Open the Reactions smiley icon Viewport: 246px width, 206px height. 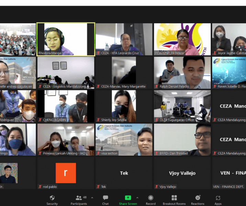[198, 197]
